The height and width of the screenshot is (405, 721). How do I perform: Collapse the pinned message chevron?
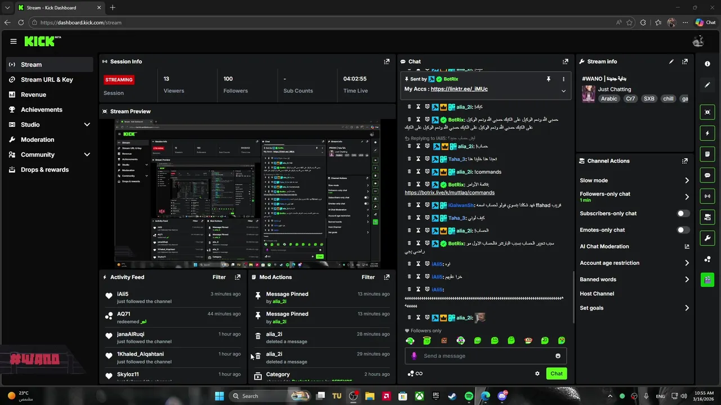563,91
